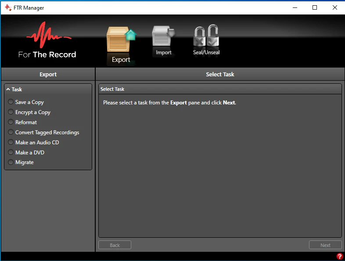Close the FTR Manager window
Screen dimensions: 345x261
coord(334,8)
